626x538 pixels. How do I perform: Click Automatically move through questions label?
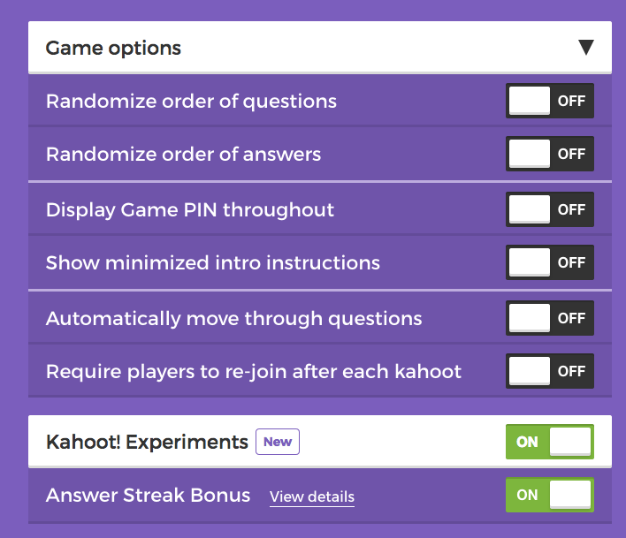coord(234,319)
